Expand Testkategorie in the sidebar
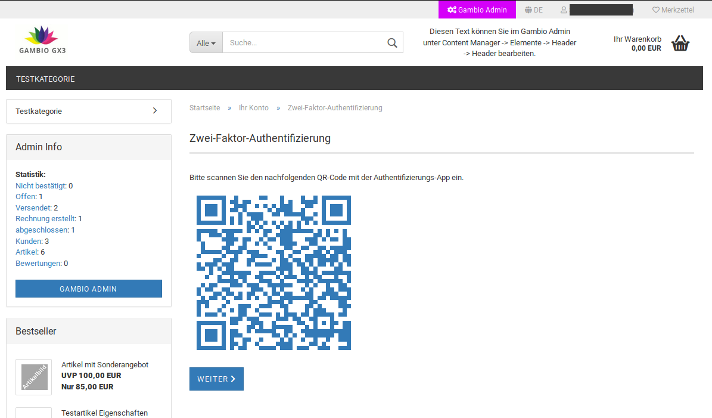 (x=89, y=112)
